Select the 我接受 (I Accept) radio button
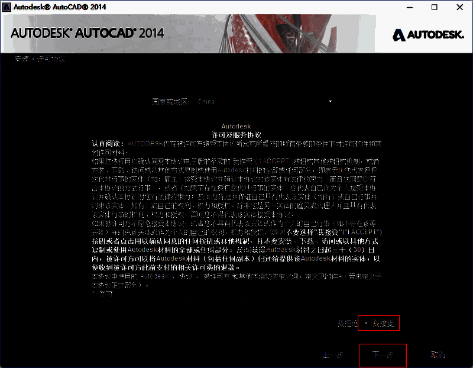The height and width of the screenshot is (368, 473). [367, 323]
